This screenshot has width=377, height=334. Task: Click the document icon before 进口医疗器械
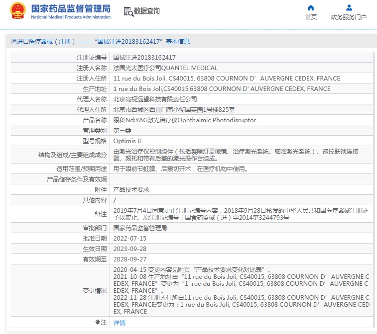[14, 42]
